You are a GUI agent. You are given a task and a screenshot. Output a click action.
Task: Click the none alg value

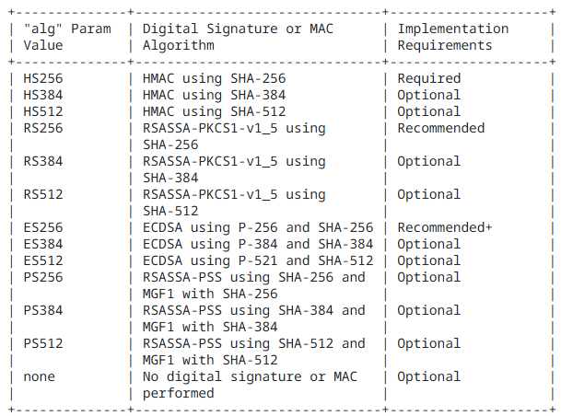coord(39,376)
